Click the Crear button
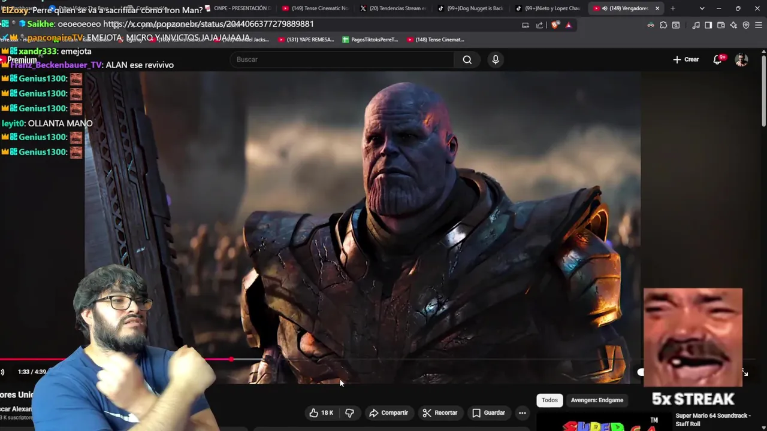The height and width of the screenshot is (431, 767). (686, 59)
